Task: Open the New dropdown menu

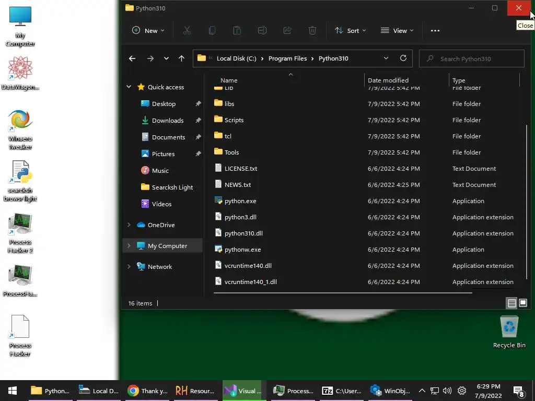Action: pos(148,31)
